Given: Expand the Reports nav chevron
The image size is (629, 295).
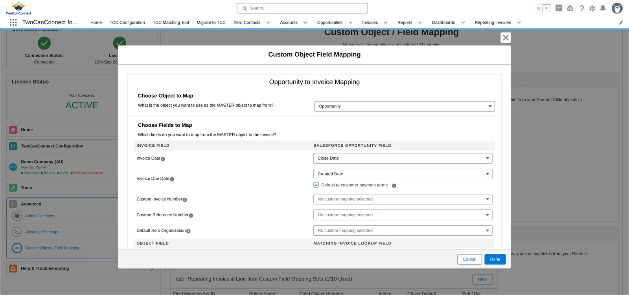Looking at the screenshot, I should 420,23.
